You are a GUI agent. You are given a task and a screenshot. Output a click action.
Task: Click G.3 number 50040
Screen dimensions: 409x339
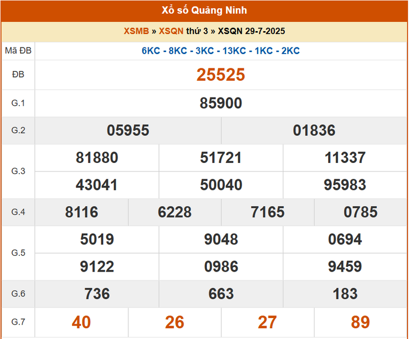221,185
